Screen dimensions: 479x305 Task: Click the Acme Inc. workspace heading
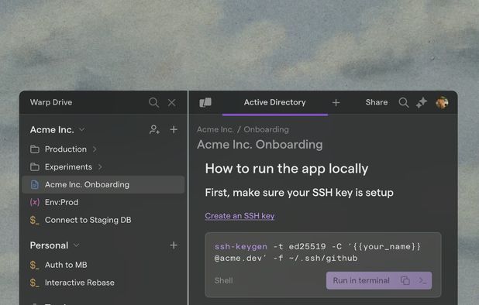click(x=52, y=130)
